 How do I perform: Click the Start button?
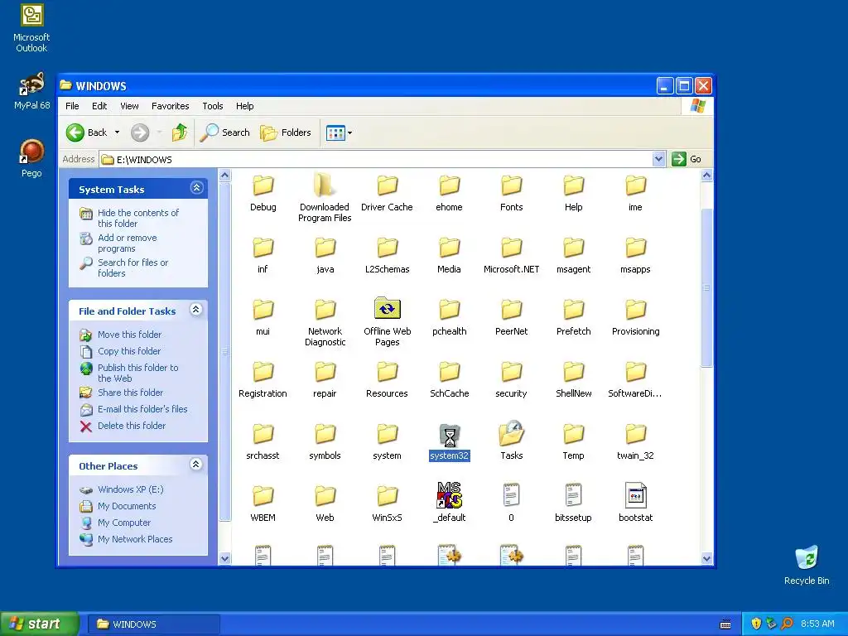pos(39,624)
